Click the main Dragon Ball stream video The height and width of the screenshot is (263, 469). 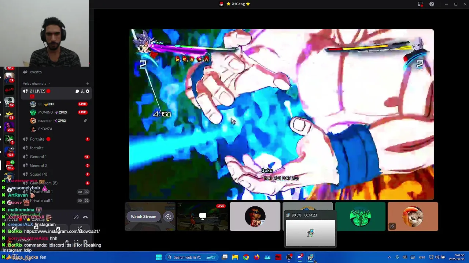(281, 114)
